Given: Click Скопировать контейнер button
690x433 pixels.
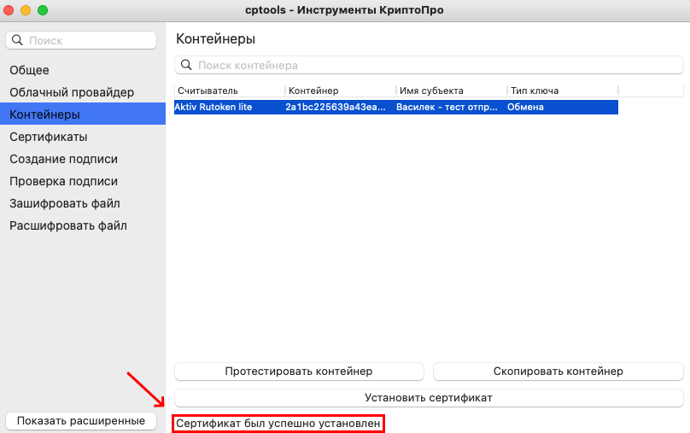Looking at the screenshot, I should pos(558,372).
